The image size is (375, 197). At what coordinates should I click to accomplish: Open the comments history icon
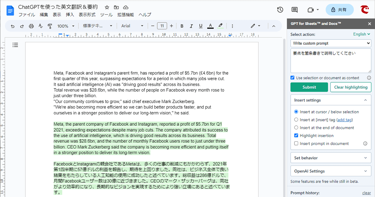click(294, 10)
